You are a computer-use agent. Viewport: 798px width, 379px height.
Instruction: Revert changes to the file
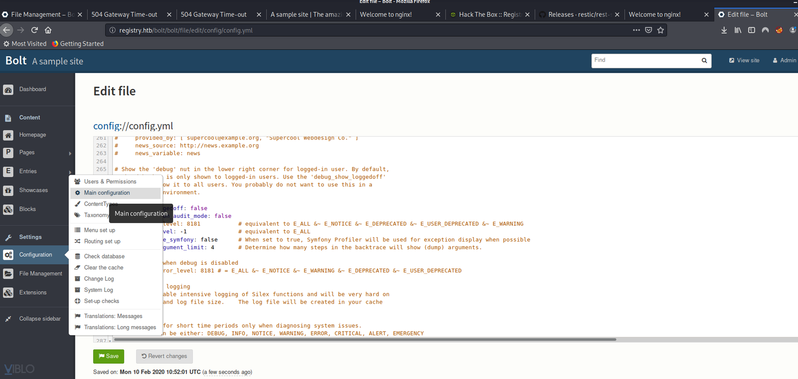pos(164,356)
